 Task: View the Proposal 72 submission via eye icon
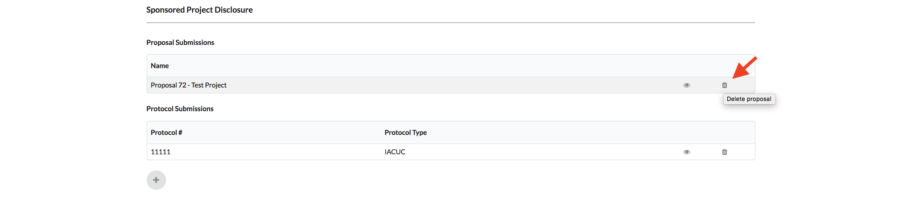pos(687,85)
